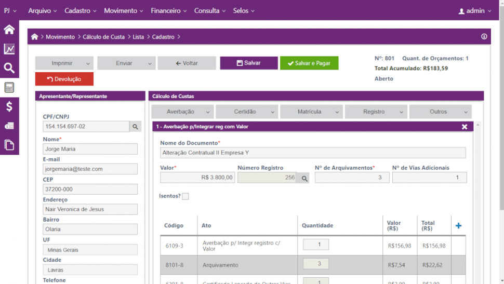The height and width of the screenshot is (284, 504).
Task: Click the magnifier search sidebar icon
Action: pyautogui.click(x=9, y=68)
